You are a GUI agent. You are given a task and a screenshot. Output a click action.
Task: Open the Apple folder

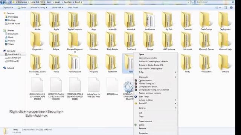click(56, 21)
